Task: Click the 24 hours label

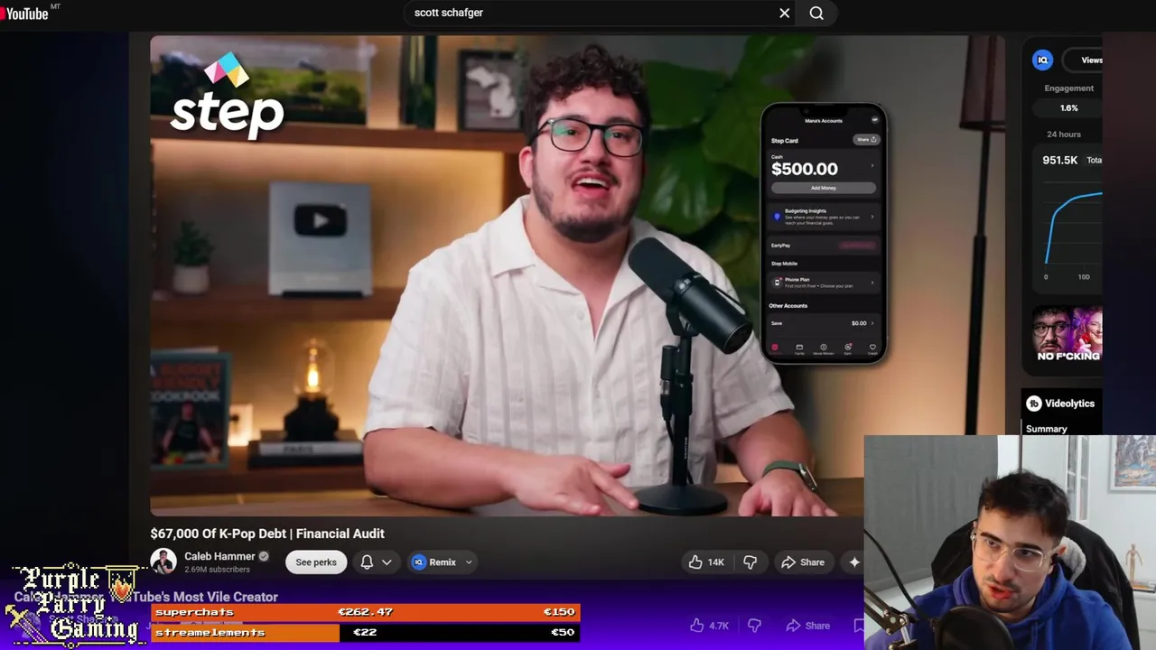Action: tap(1063, 134)
